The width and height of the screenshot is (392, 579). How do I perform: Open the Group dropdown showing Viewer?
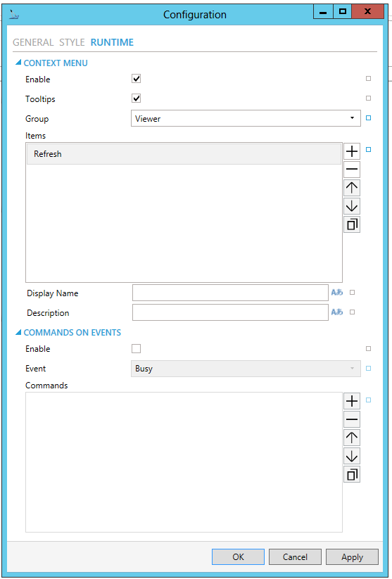click(246, 118)
